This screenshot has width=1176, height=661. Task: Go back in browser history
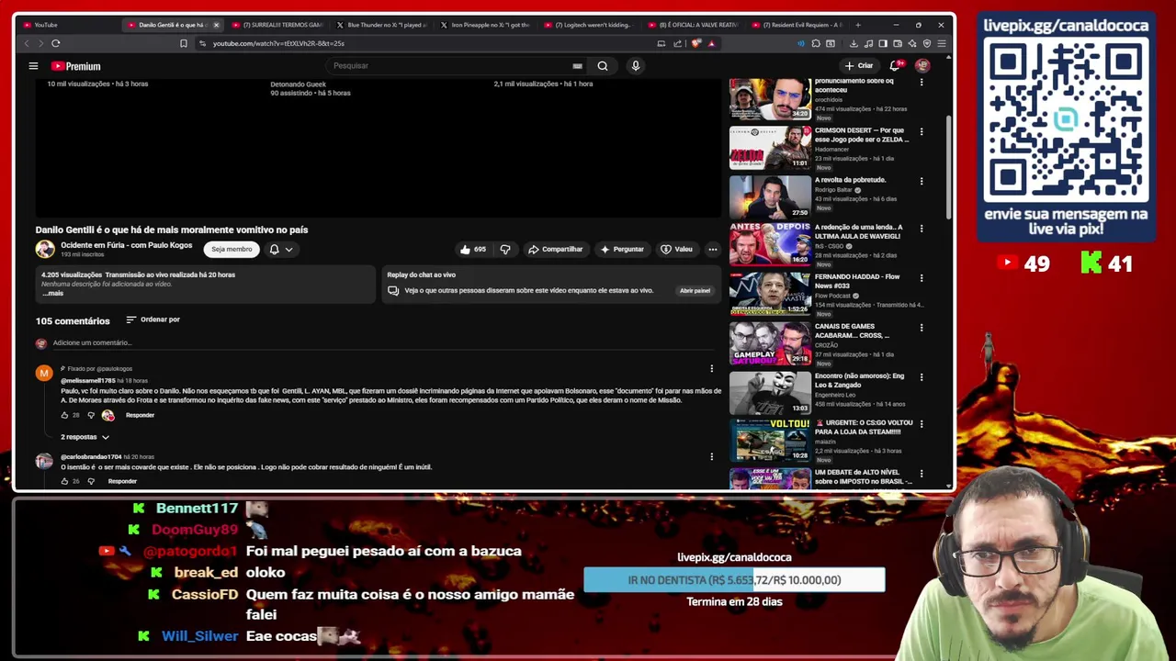(26, 43)
